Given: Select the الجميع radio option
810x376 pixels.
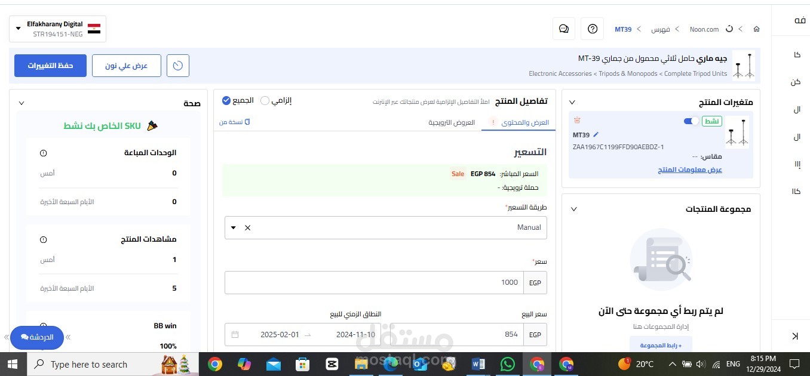Looking at the screenshot, I should 226,101.
